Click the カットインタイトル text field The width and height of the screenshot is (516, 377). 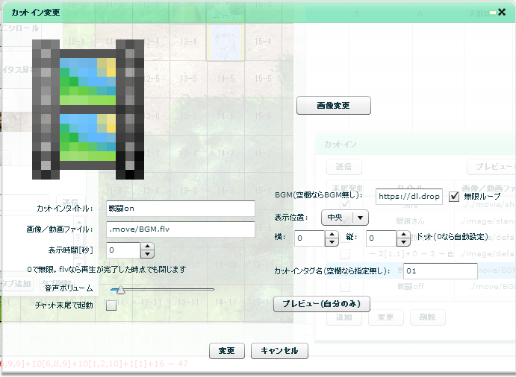coord(180,209)
